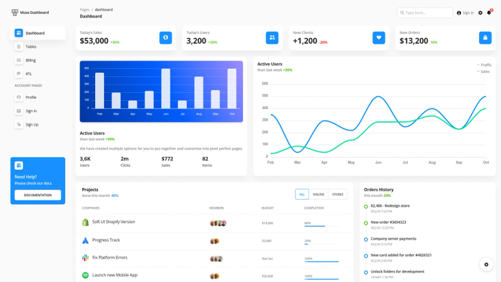The height and width of the screenshot is (282, 501).
Task: Toggle the Traffic legend in the line chart
Action: point(484,65)
